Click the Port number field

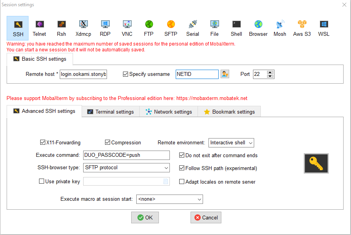coord(260,74)
